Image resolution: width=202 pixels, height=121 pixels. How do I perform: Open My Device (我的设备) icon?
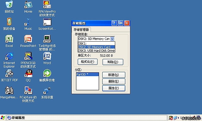[9, 24]
